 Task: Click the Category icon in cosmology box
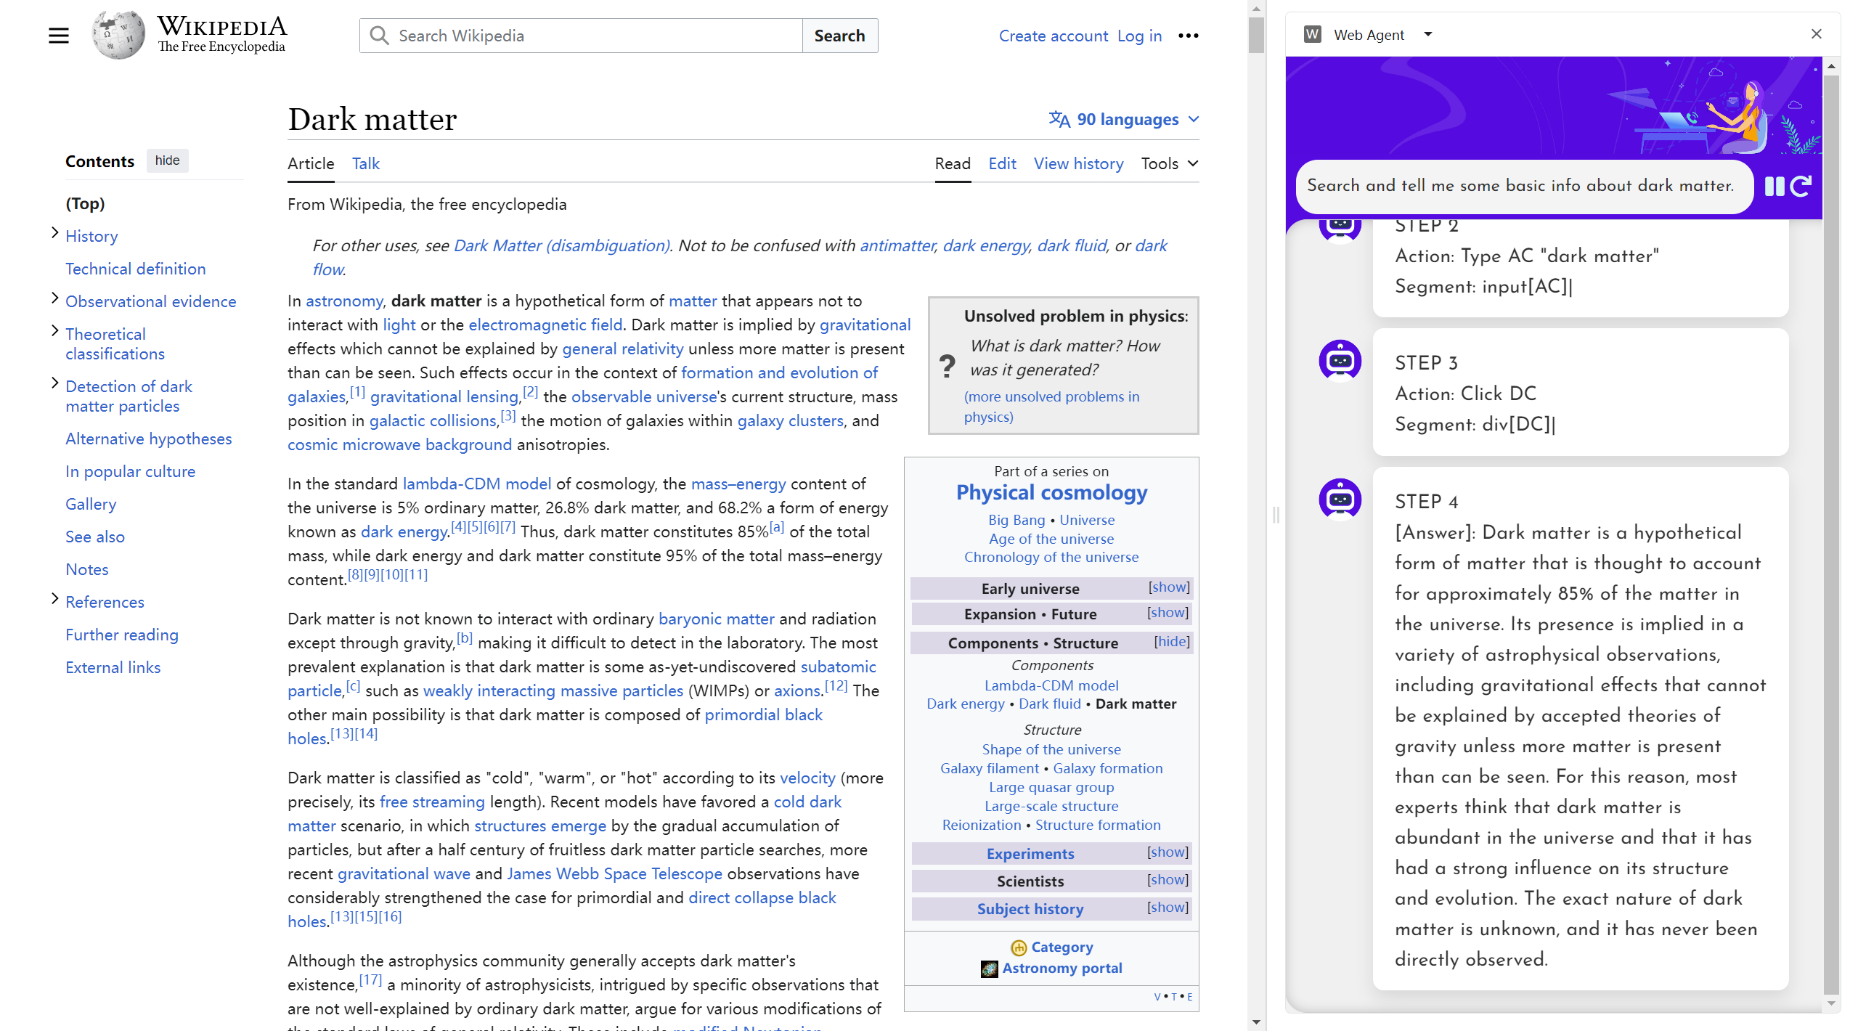click(x=1019, y=948)
